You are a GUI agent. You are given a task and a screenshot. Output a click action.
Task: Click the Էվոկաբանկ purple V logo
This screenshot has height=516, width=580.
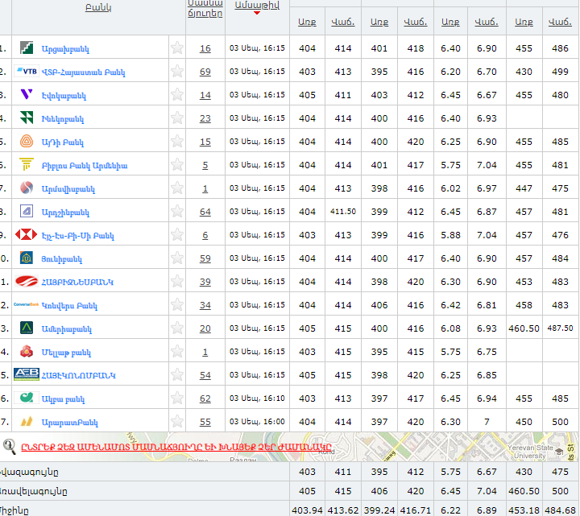point(27,94)
